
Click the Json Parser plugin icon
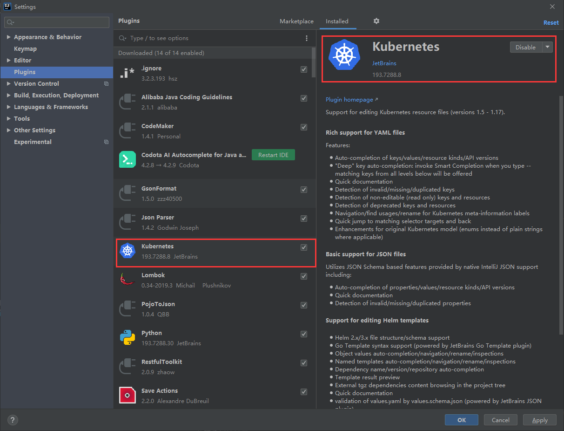pyautogui.click(x=128, y=222)
